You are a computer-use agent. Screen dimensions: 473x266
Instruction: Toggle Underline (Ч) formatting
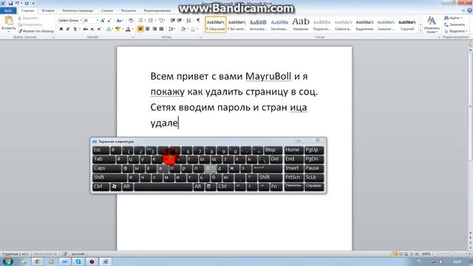coord(75,29)
